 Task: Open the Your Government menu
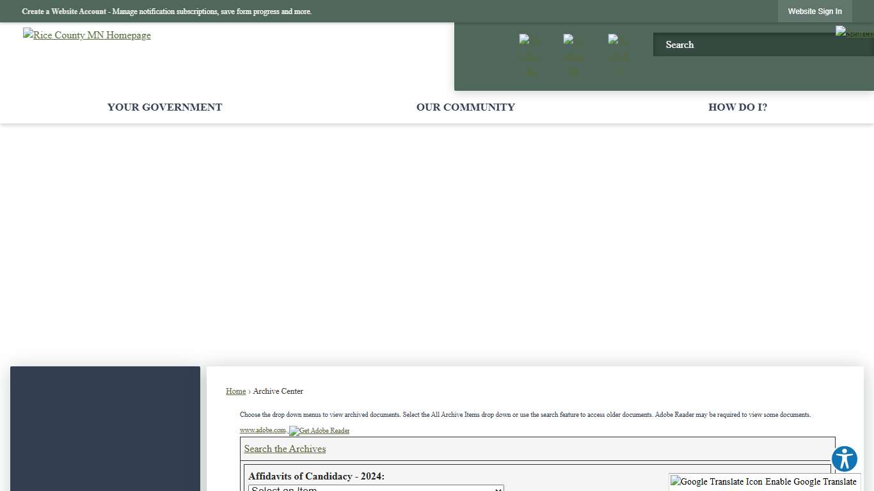pos(164,107)
